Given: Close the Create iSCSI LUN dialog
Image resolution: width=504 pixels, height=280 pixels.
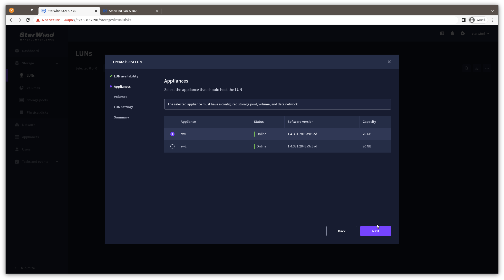Looking at the screenshot, I should coord(389,62).
